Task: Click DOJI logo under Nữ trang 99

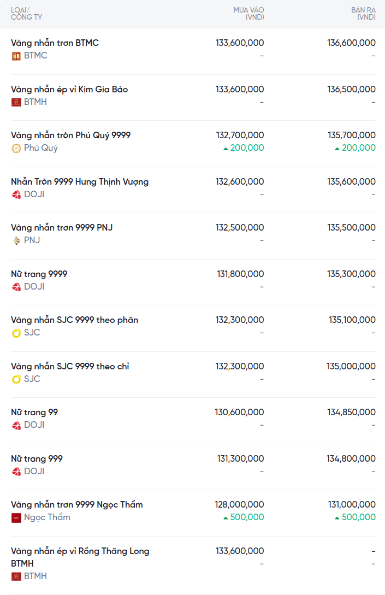Action: [16, 425]
